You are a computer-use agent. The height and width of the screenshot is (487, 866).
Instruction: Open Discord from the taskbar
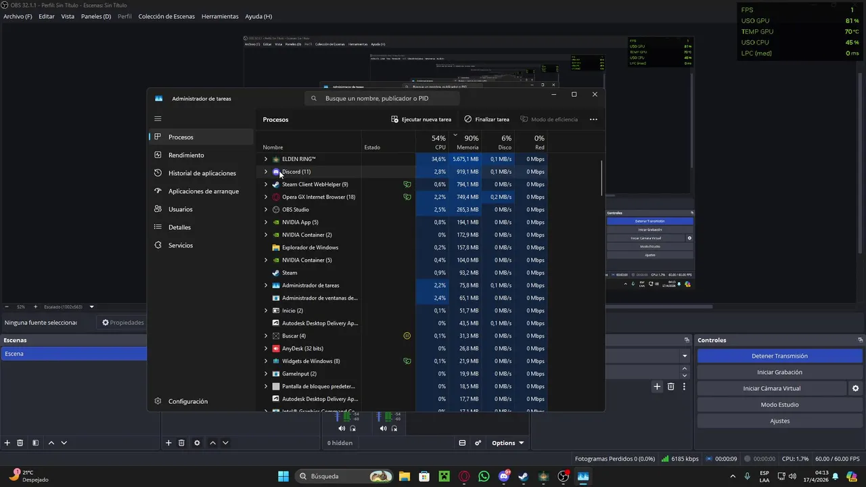click(x=504, y=476)
